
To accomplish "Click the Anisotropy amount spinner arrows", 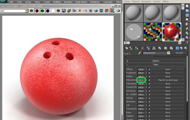I will point(146,91).
